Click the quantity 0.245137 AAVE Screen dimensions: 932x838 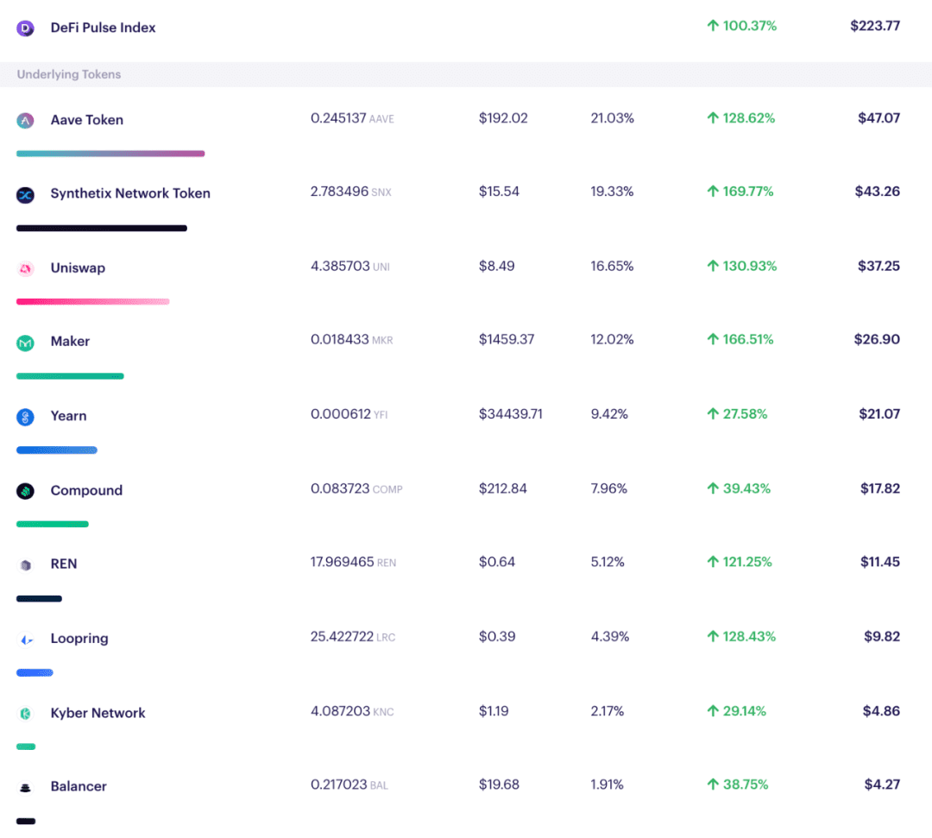(352, 117)
